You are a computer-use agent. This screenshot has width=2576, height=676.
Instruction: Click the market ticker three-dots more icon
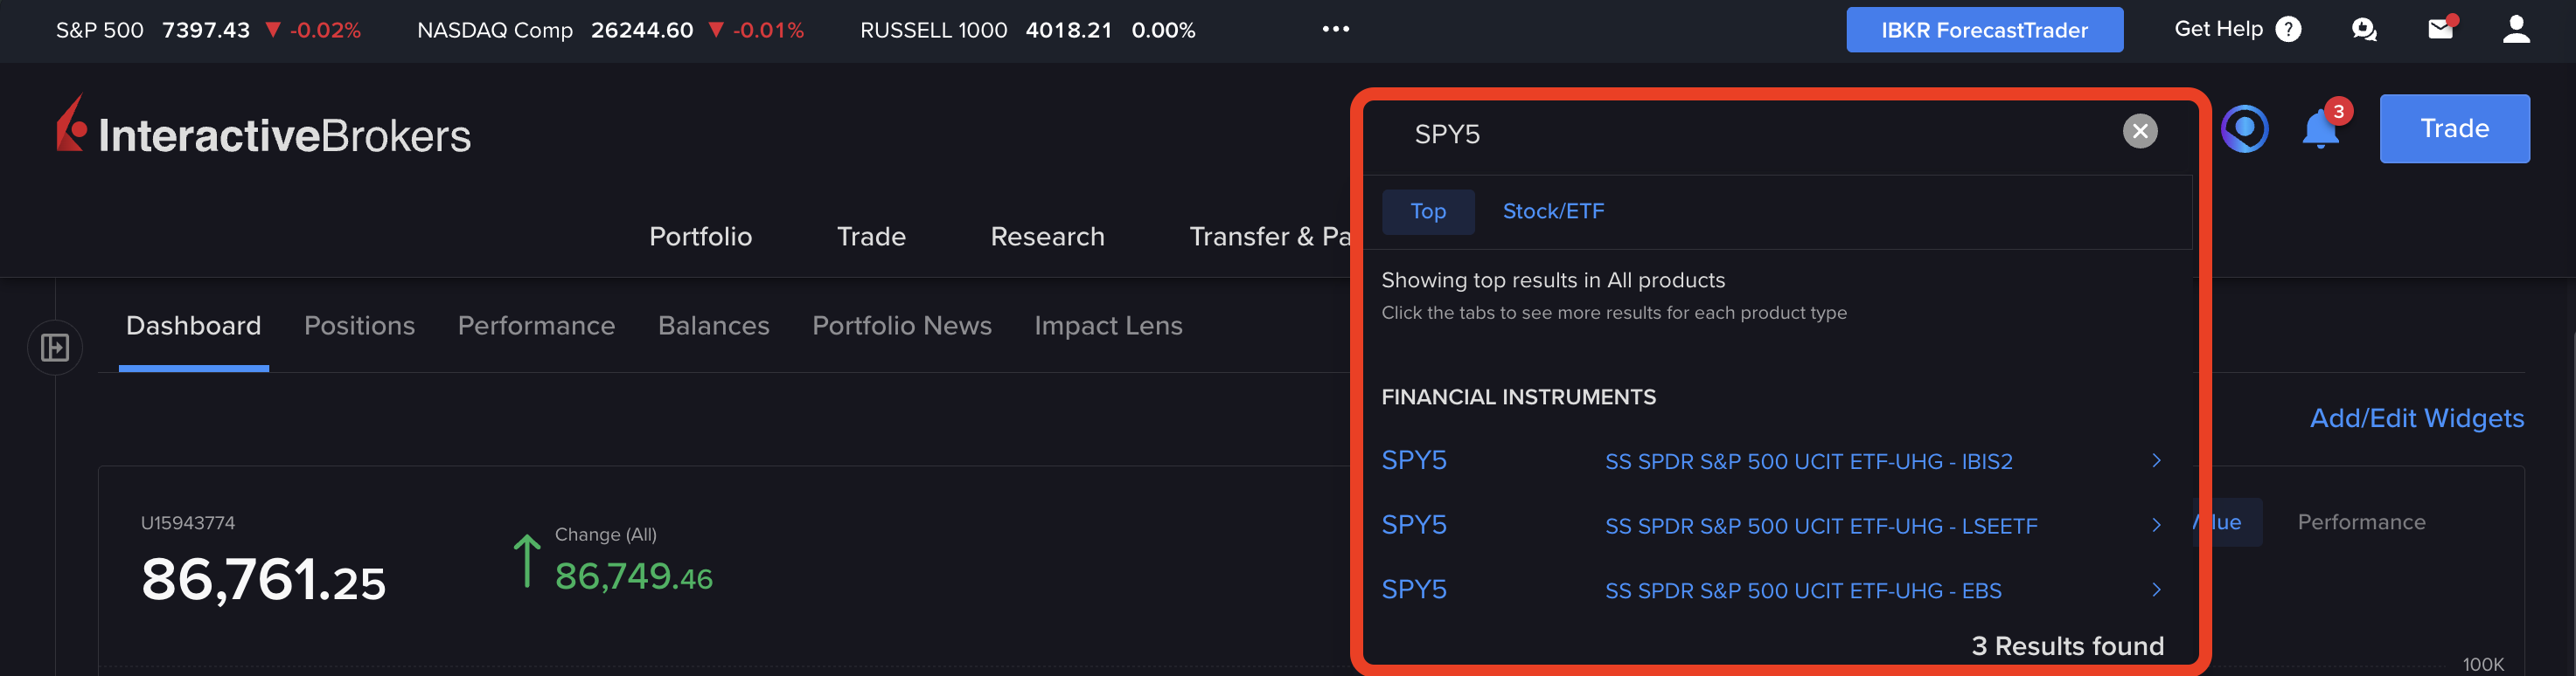[x=1335, y=29]
